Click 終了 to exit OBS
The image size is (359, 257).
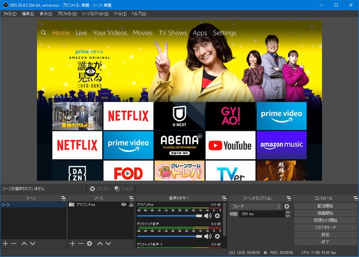pos(325,242)
